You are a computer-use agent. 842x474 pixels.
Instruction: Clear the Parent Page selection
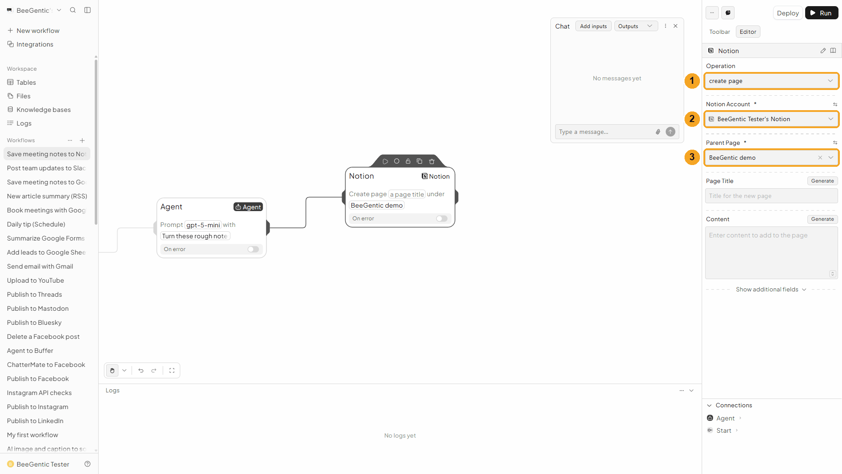[820, 158]
